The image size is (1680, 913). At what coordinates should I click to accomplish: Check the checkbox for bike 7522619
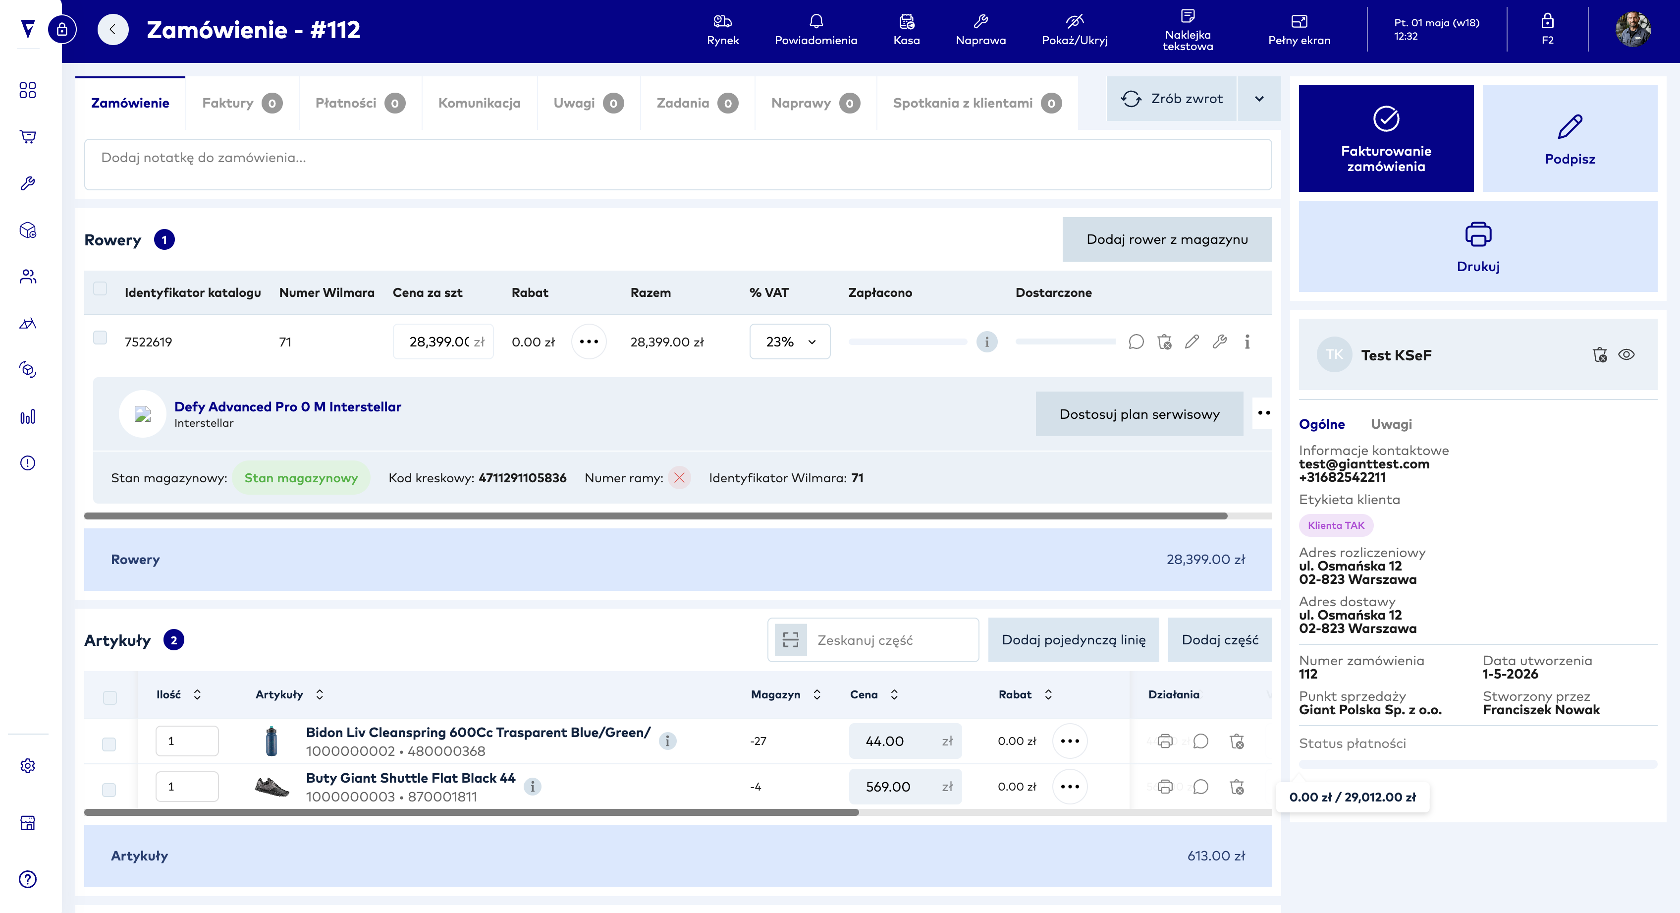[x=100, y=338]
